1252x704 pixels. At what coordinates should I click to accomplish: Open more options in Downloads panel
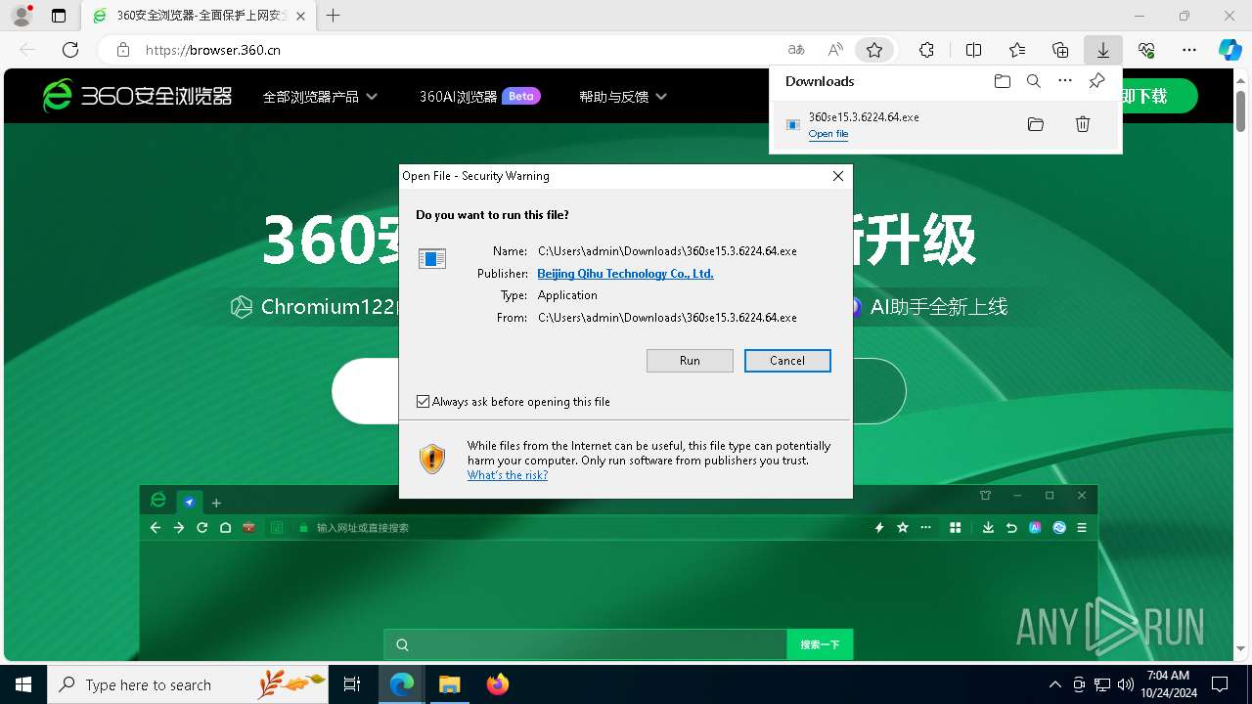tap(1065, 81)
